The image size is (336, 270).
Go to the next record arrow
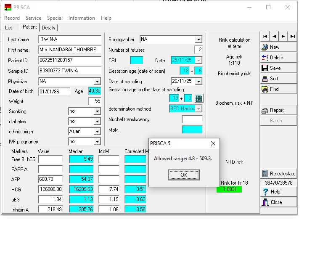(x=283, y=37)
